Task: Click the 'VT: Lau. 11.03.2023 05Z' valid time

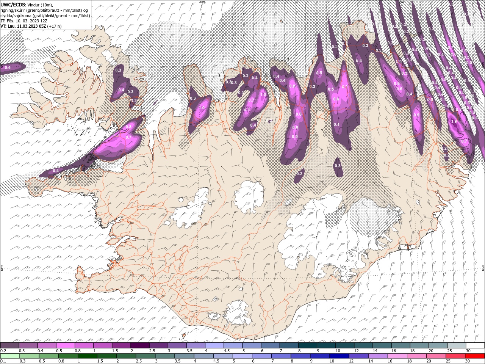Action: 23,26
